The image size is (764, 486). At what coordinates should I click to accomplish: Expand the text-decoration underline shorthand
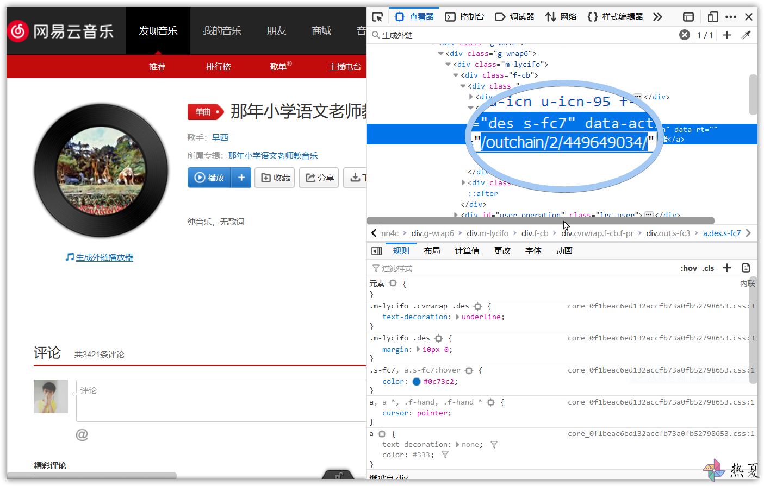pos(457,317)
